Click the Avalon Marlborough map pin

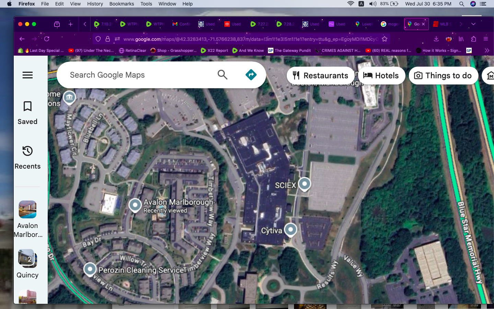coord(135,205)
